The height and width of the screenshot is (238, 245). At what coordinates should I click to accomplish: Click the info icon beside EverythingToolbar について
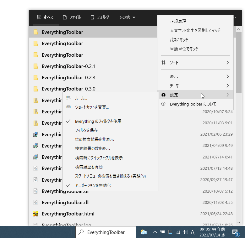coord(163,104)
